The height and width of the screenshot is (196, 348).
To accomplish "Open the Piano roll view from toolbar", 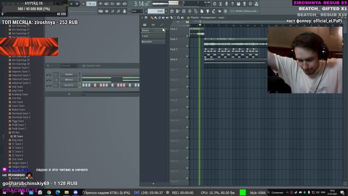I will click(178, 11).
